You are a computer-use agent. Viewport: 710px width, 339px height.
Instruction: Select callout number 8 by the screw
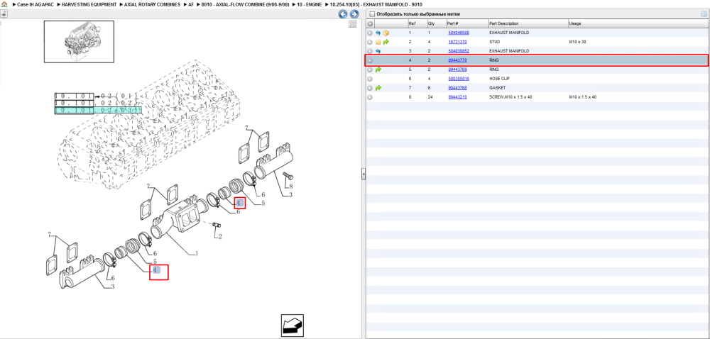click(x=290, y=186)
